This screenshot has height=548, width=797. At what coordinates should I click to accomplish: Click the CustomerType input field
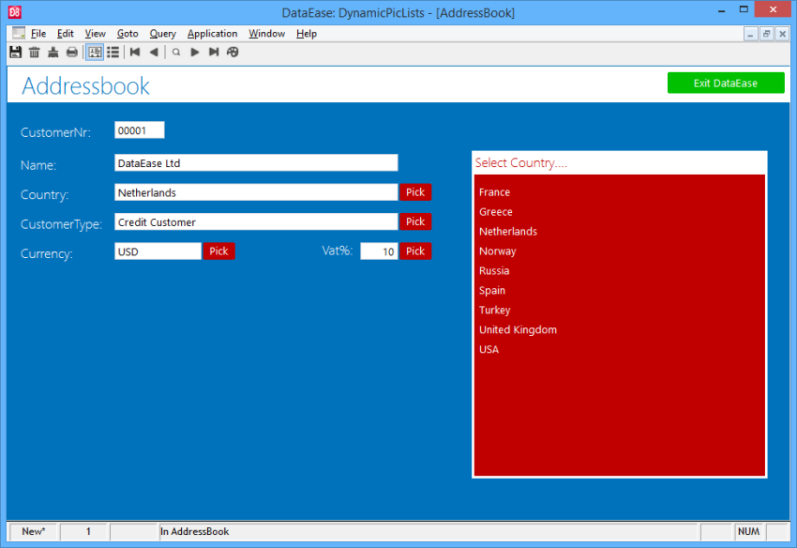[256, 221]
